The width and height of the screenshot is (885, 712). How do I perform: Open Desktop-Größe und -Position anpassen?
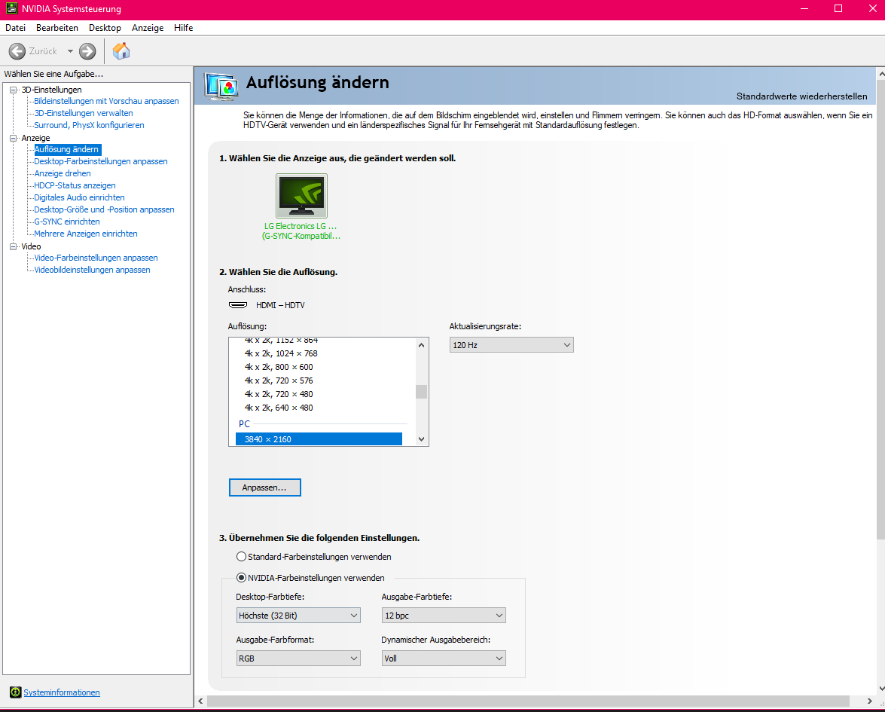click(104, 209)
